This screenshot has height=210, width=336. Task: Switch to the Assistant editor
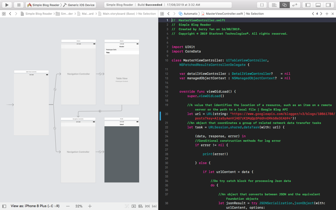pyautogui.click(x=285, y=5)
